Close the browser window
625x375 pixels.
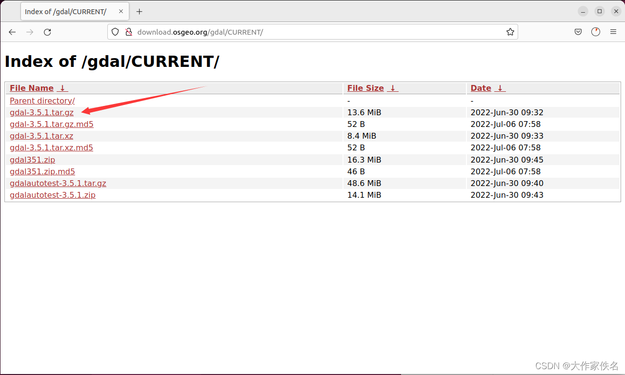(616, 11)
